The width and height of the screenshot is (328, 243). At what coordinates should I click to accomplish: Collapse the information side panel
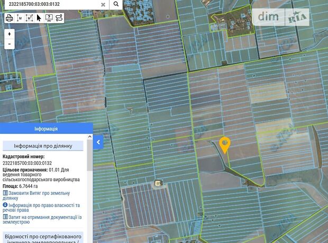[98, 142]
